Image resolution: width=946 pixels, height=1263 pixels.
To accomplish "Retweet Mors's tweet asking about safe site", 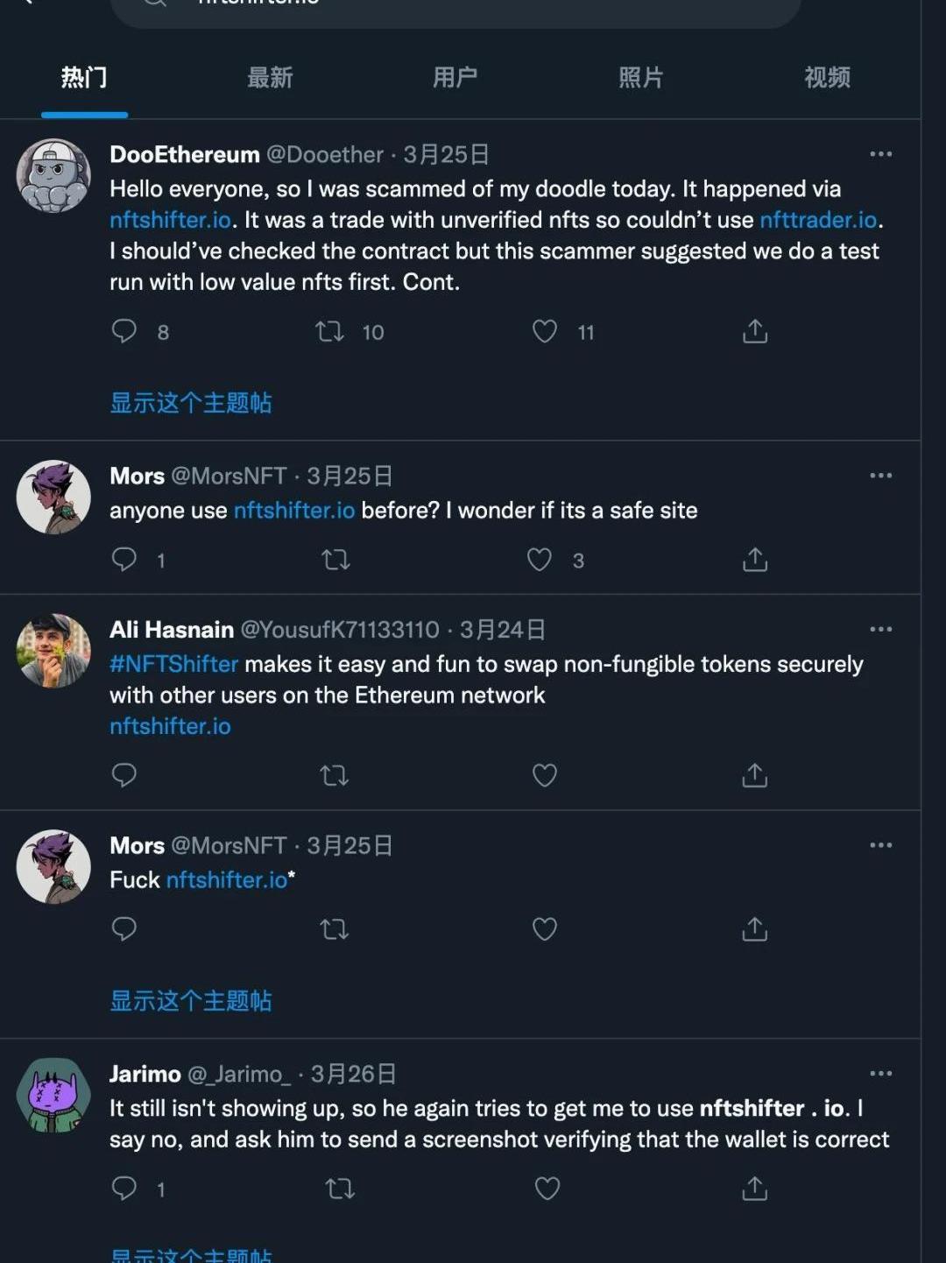I will pyautogui.click(x=335, y=560).
